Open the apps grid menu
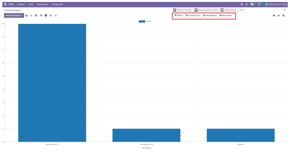 click(x=5, y=4)
